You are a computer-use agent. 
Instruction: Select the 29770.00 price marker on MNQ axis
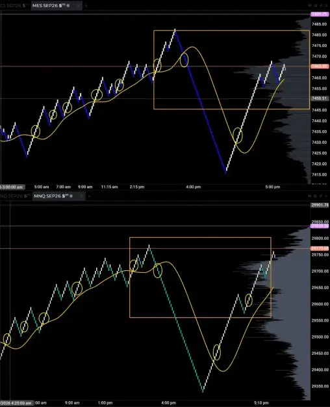point(320,248)
